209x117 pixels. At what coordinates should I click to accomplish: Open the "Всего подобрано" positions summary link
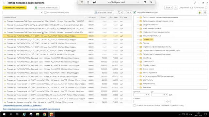pyautogui.click(x=31, y=109)
